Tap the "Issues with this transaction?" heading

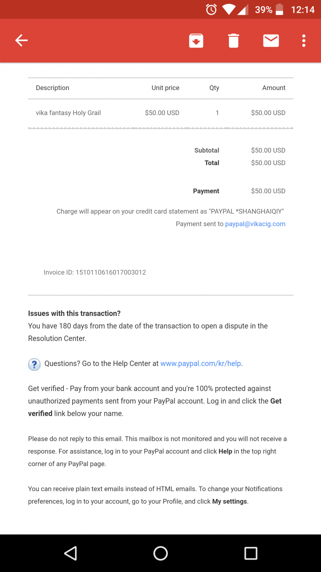coord(74,314)
